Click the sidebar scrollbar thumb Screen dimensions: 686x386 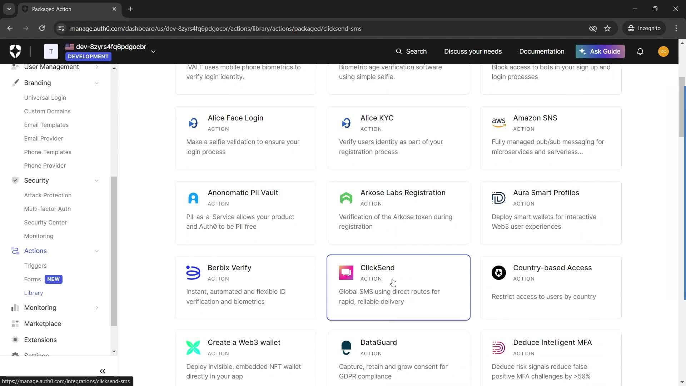point(114,251)
